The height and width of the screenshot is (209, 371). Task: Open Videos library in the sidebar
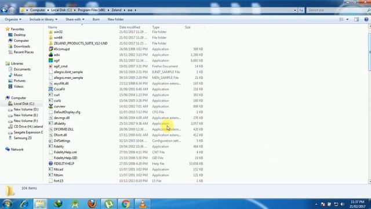pos(19,87)
